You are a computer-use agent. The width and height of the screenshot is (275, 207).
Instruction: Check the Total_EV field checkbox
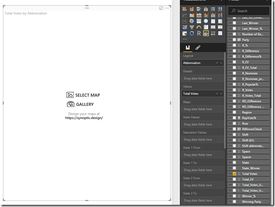tap(235, 179)
